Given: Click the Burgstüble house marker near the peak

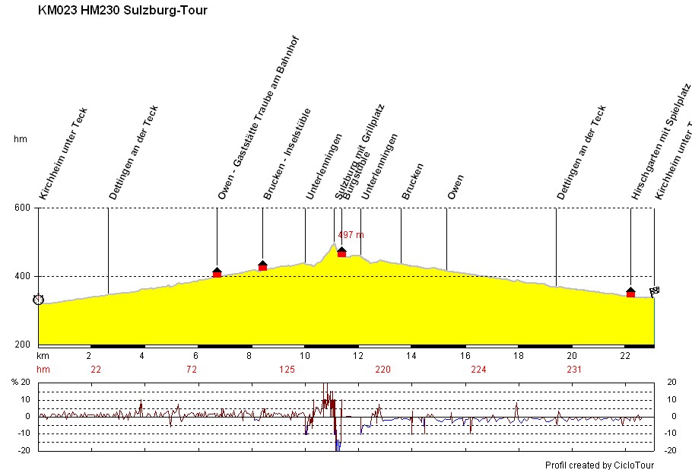Looking at the screenshot, I should (x=341, y=252).
